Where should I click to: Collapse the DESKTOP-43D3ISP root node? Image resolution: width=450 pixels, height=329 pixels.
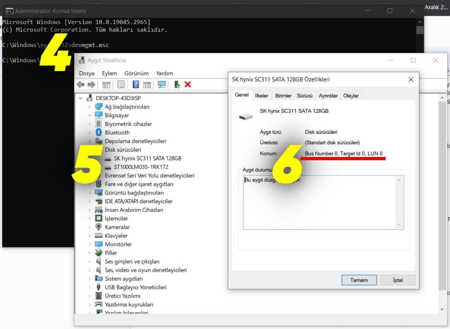(80, 98)
